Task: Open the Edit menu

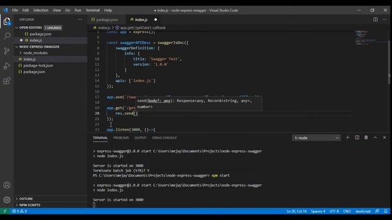Action: pos(26,10)
